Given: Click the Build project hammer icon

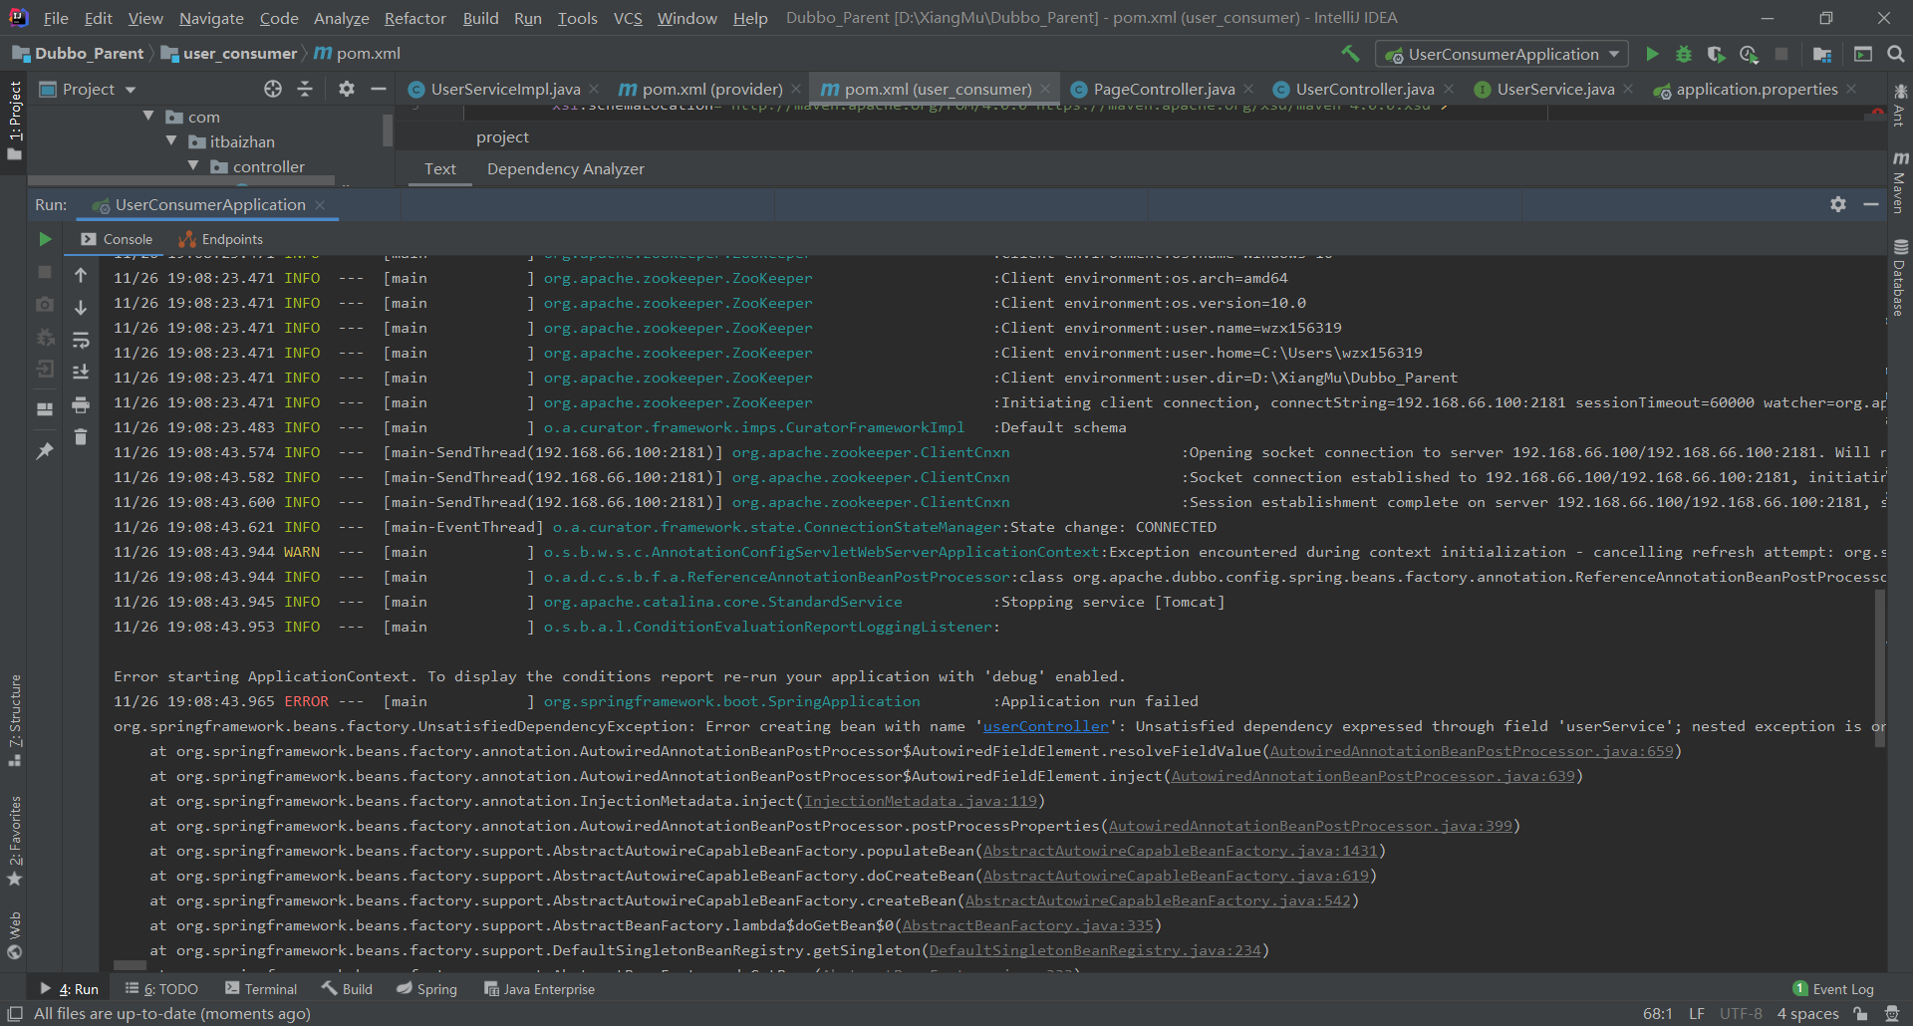Looking at the screenshot, I should (x=1350, y=54).
